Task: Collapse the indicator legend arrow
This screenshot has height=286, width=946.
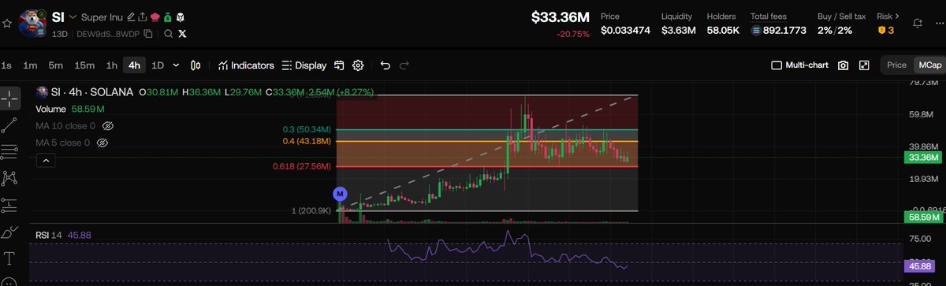Action: pos(46,160)
